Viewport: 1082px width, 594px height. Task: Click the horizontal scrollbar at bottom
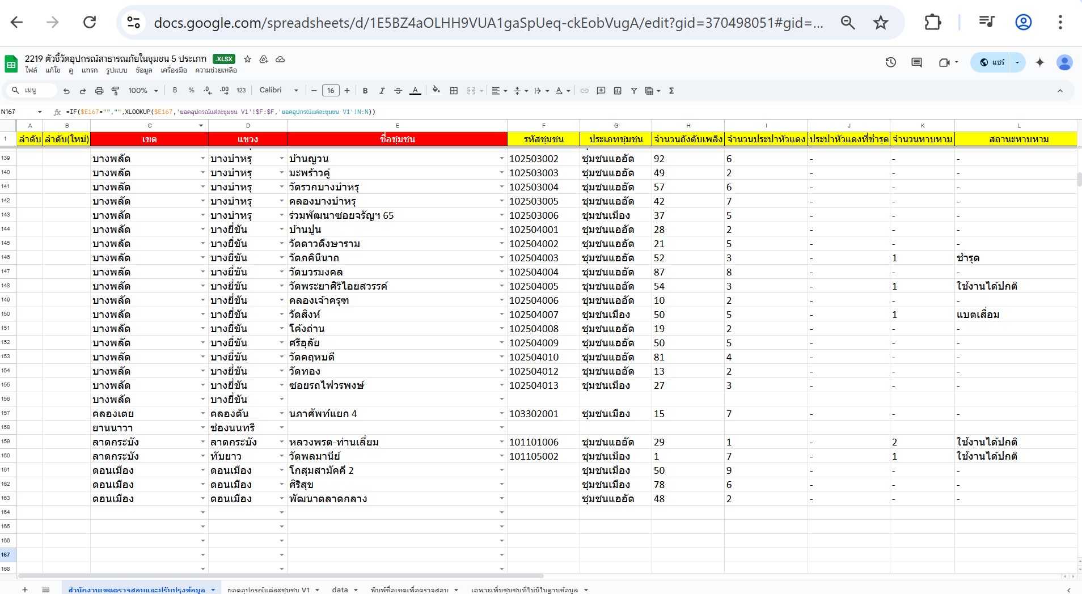point(281,576)
